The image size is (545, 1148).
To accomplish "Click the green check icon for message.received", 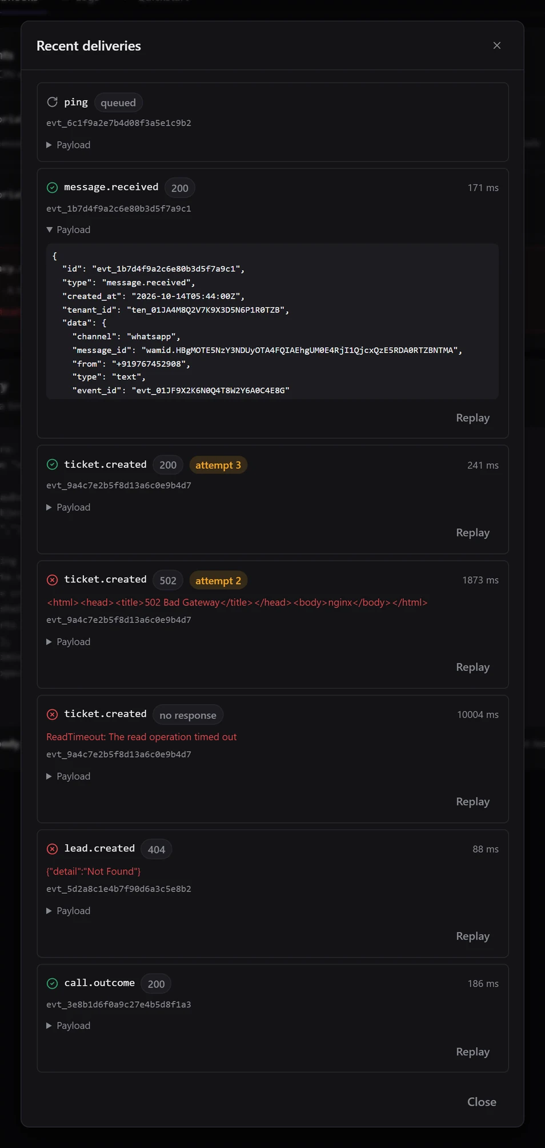I will 52,187.
